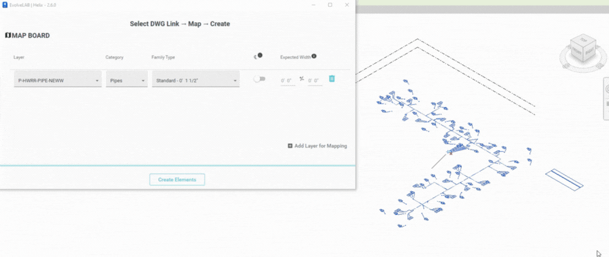Click Add Layer for Mapping link
The image size is (609, 257).
click(320, 146)
